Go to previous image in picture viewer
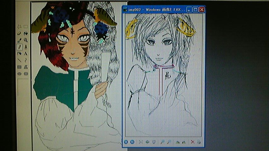 click(x=126, y=142)
